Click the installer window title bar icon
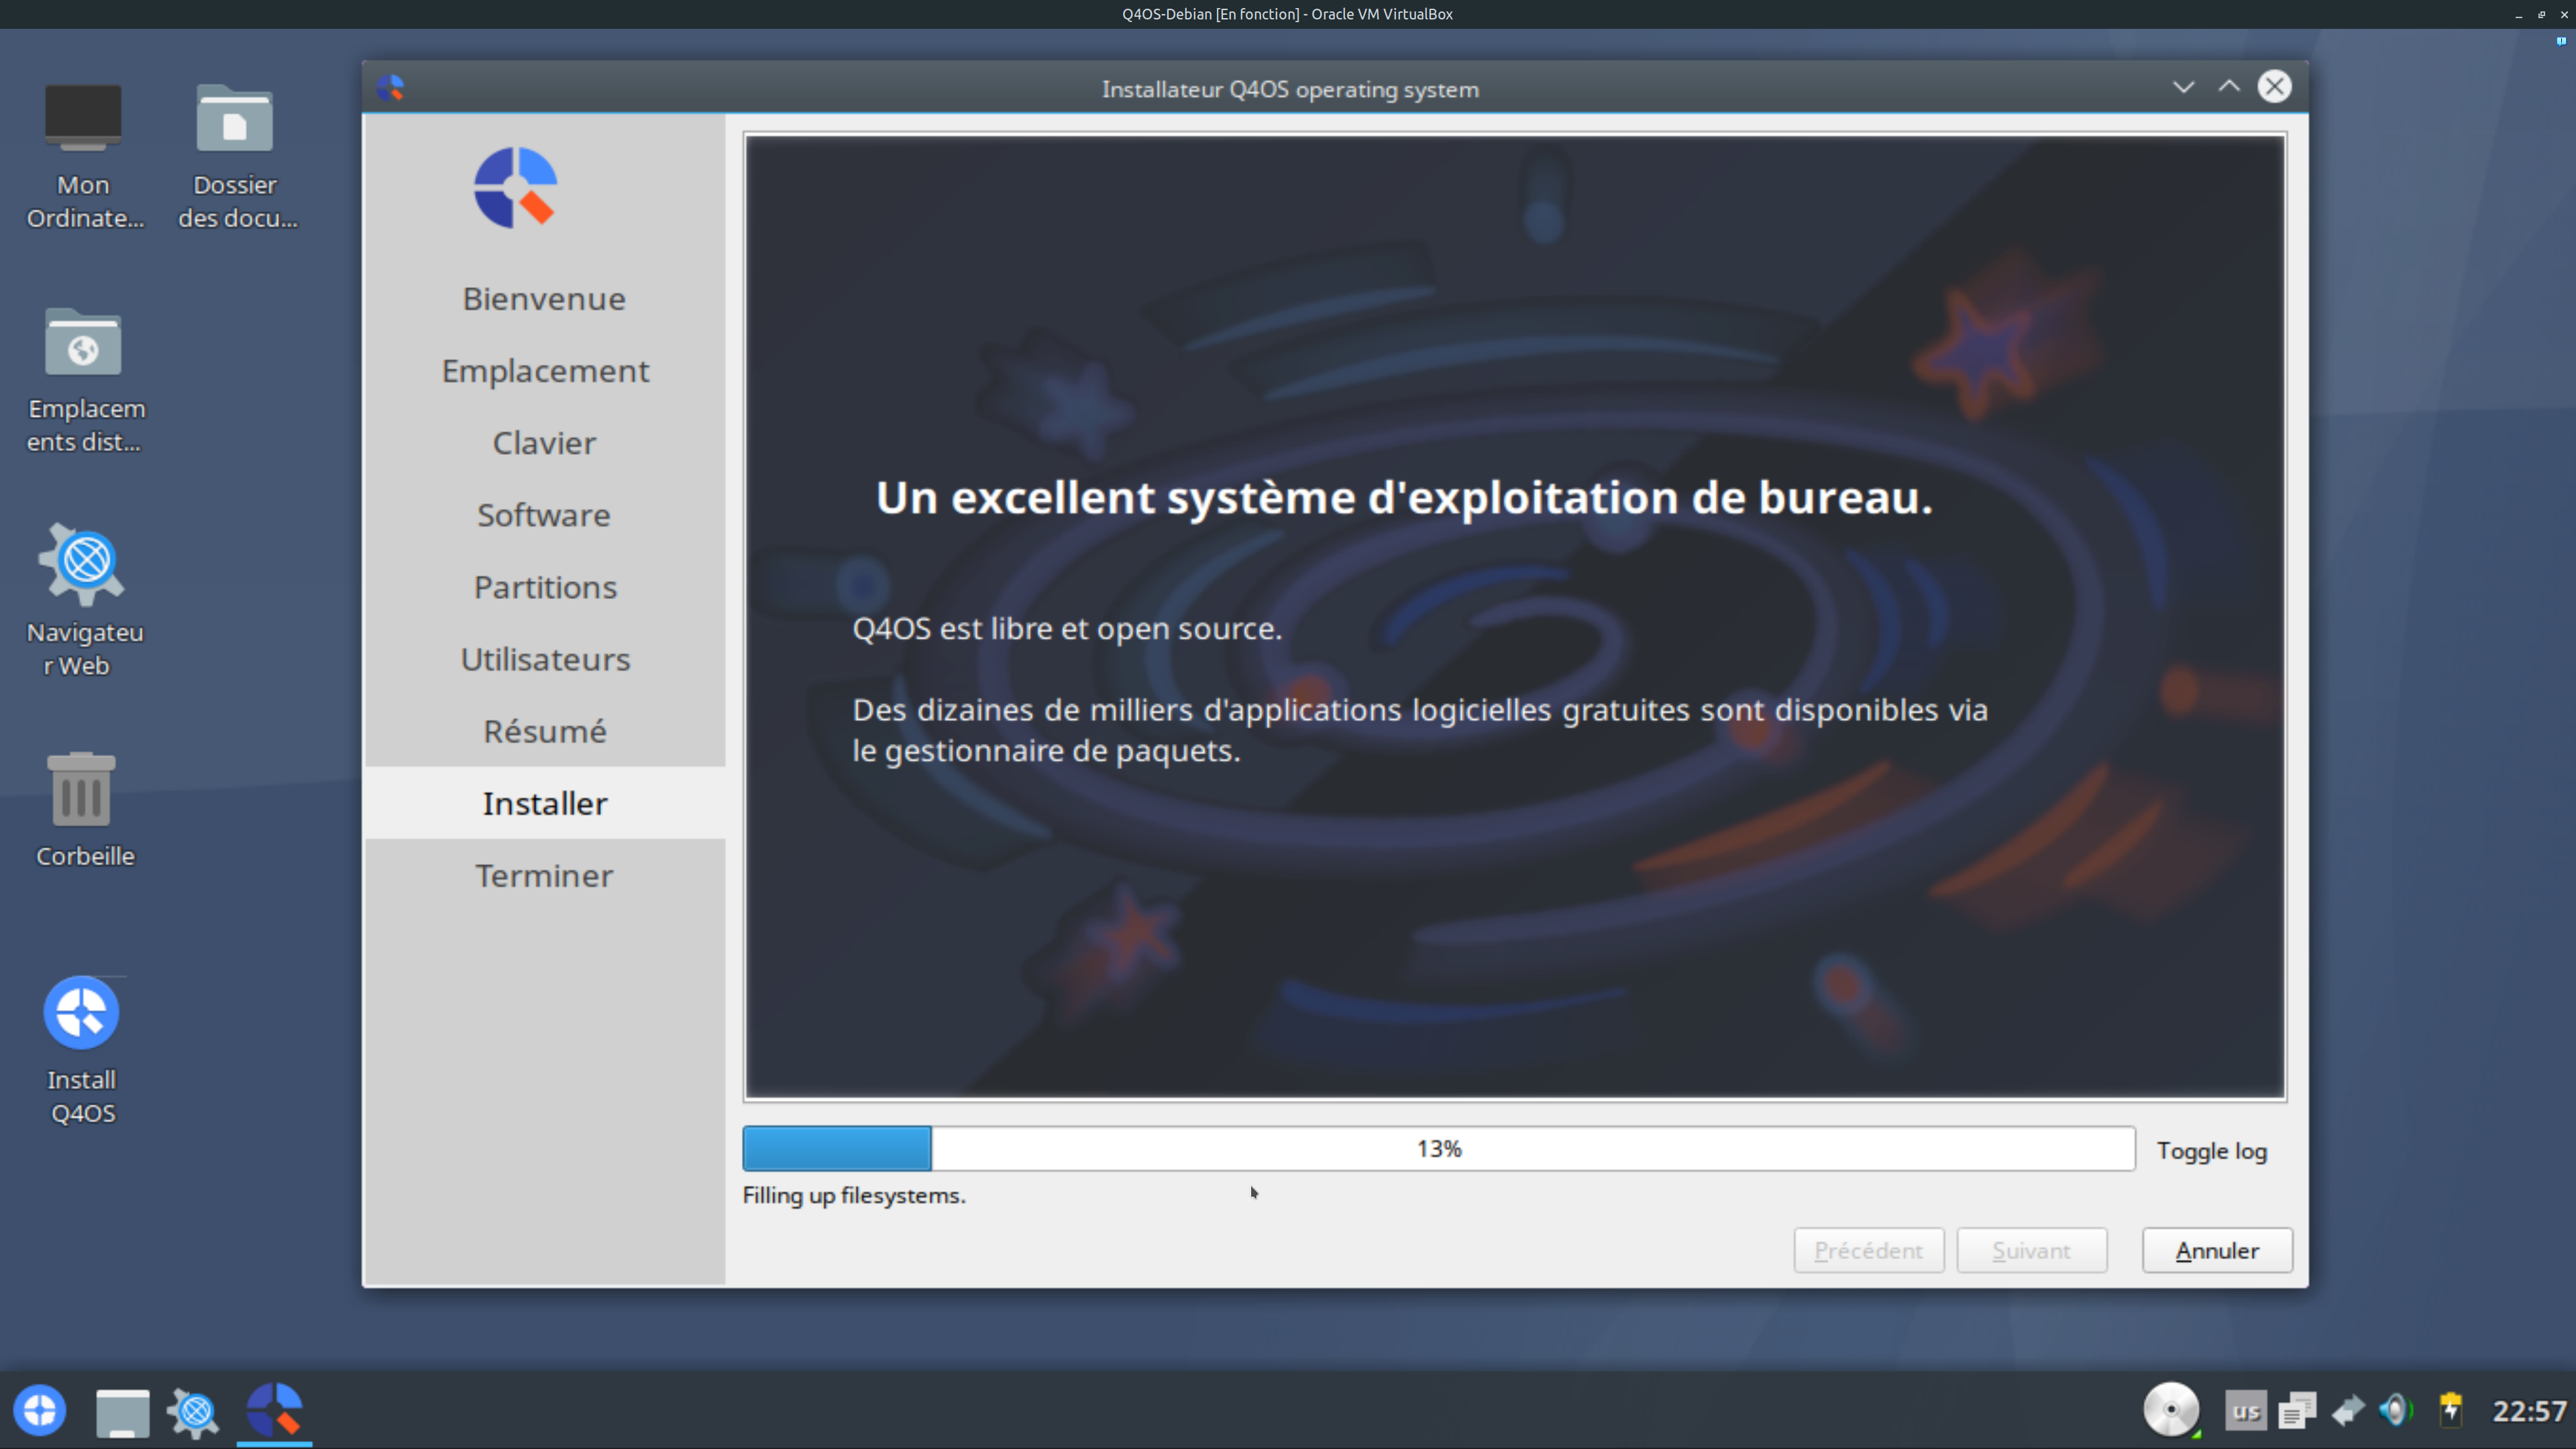Image resolution: width=2576 pixels, height=1449 pixels. 390,88
